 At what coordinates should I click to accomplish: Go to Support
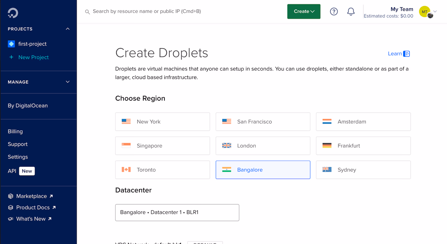coord(18,144)
